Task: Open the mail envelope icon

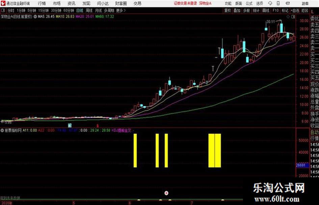Action: 288,3
